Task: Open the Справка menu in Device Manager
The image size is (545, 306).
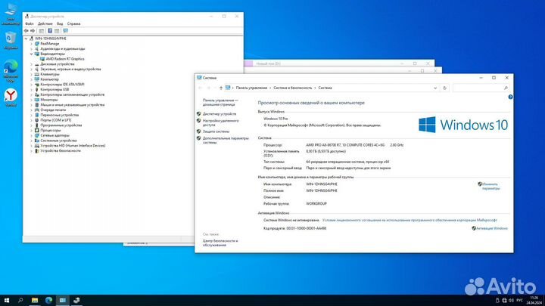Action: (x=73, y=24)
